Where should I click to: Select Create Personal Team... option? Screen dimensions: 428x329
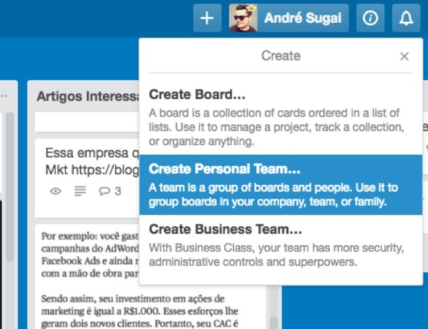(x=281, y=185)
